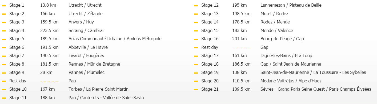This screenshot has height=104, width=377.
Task: Click yellow dash icon before Stage 20
Action: point(196,81)
